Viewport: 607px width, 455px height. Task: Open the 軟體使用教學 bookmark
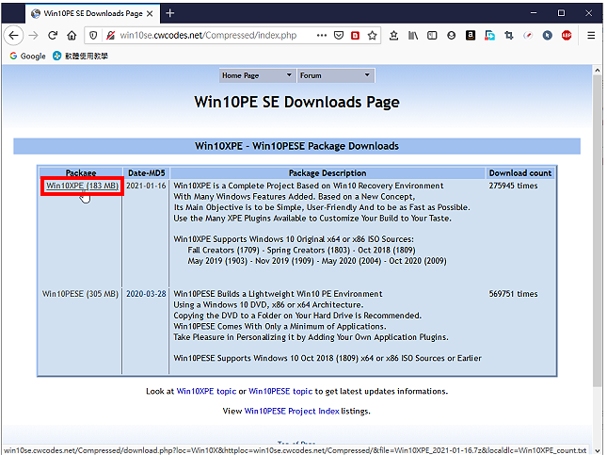(x=81, y=57)
